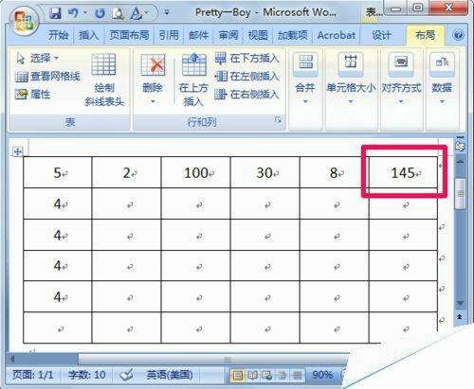Insert a row above with 在上方插入

tap(193, 79)
